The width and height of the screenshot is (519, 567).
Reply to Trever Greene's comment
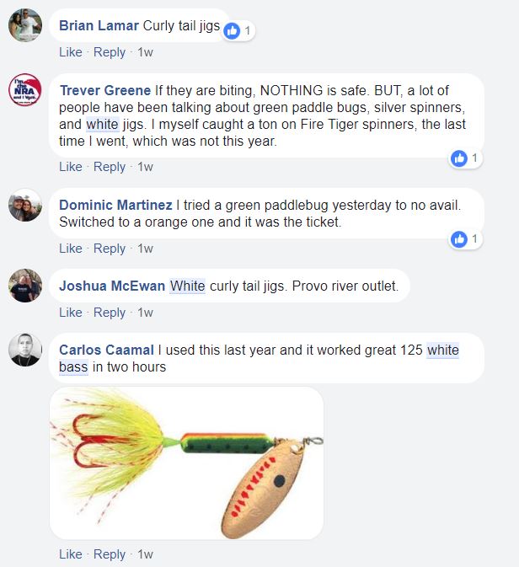110,167
